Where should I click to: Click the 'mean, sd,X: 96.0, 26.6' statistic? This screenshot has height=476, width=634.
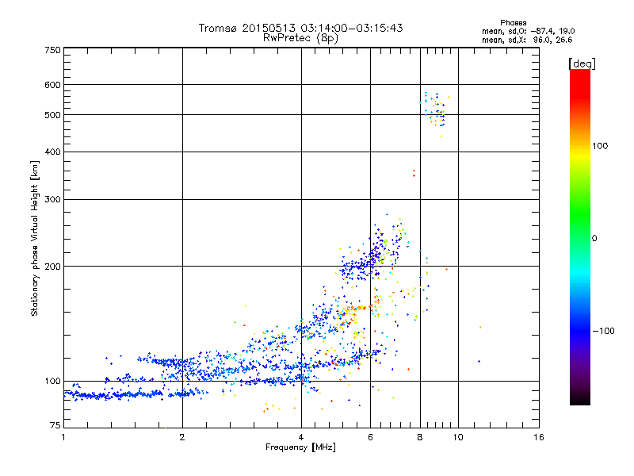click(527, 40)
